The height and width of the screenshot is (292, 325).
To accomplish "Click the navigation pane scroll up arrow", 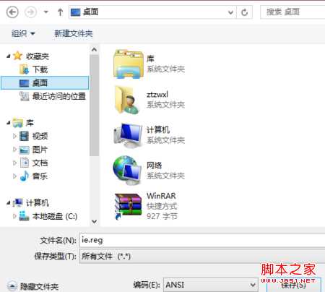I will (x=94, y=50).
